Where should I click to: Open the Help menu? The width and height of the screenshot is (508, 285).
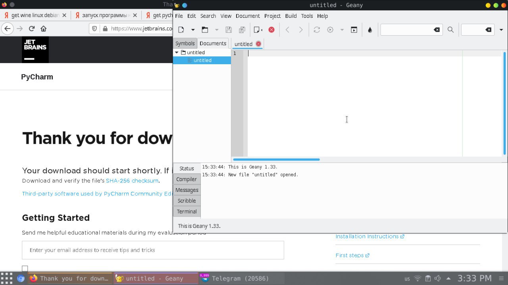pyautogui.click(x=322, y=16)
